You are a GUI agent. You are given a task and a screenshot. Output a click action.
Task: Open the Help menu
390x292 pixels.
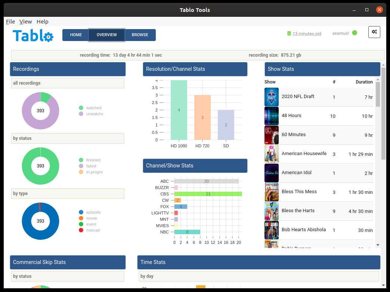pyautogui.click(x=43, y=22)
